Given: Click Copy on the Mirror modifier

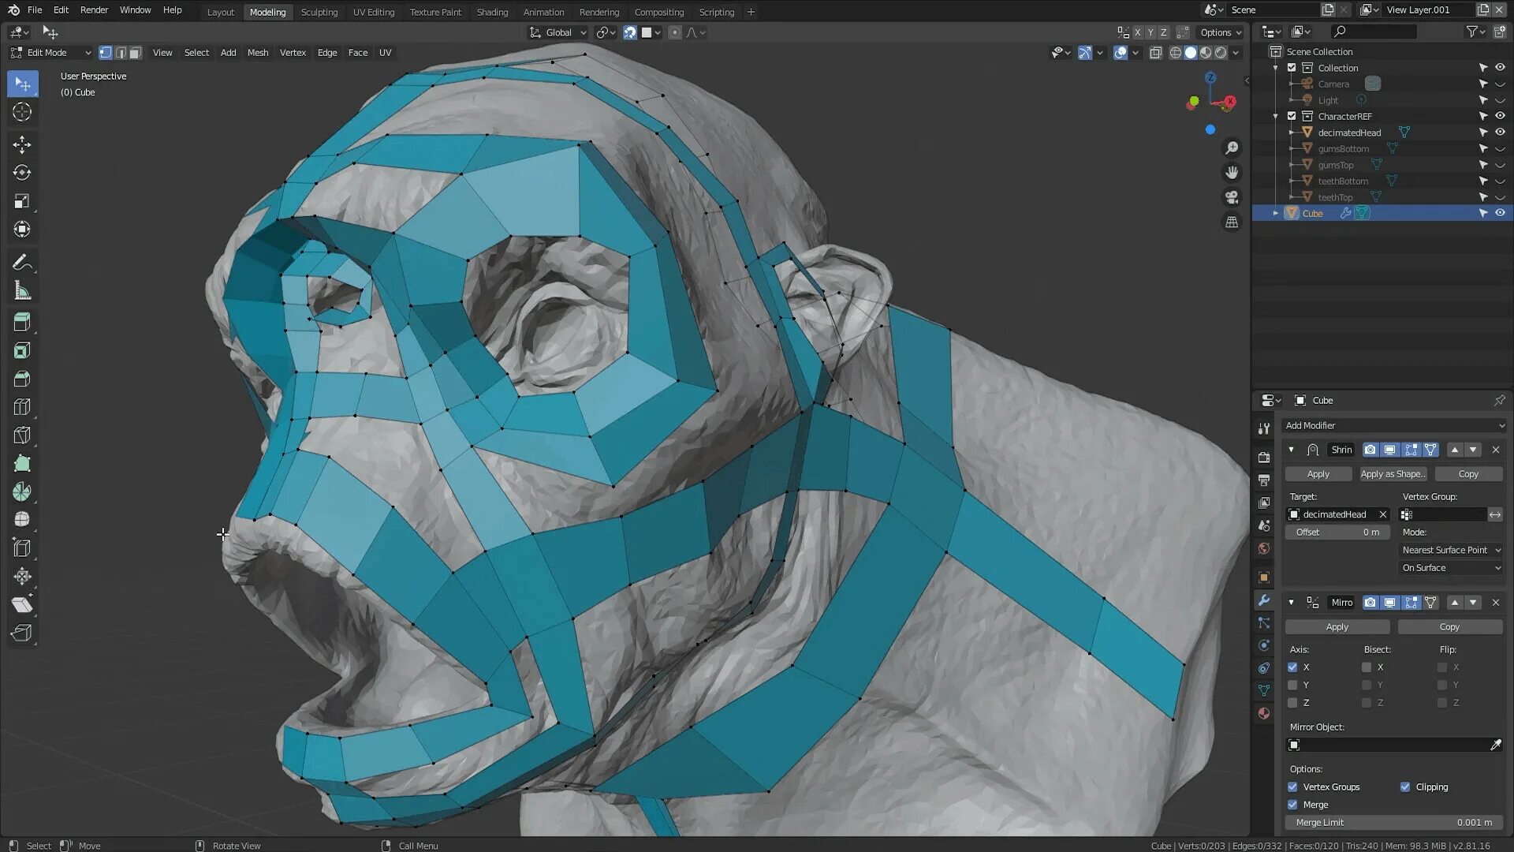Looking at the screenshot, I should click(1449, 627).
